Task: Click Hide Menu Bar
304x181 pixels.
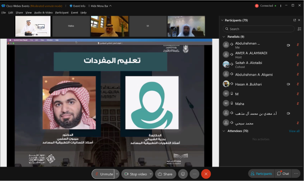Action: coord(101,6)
